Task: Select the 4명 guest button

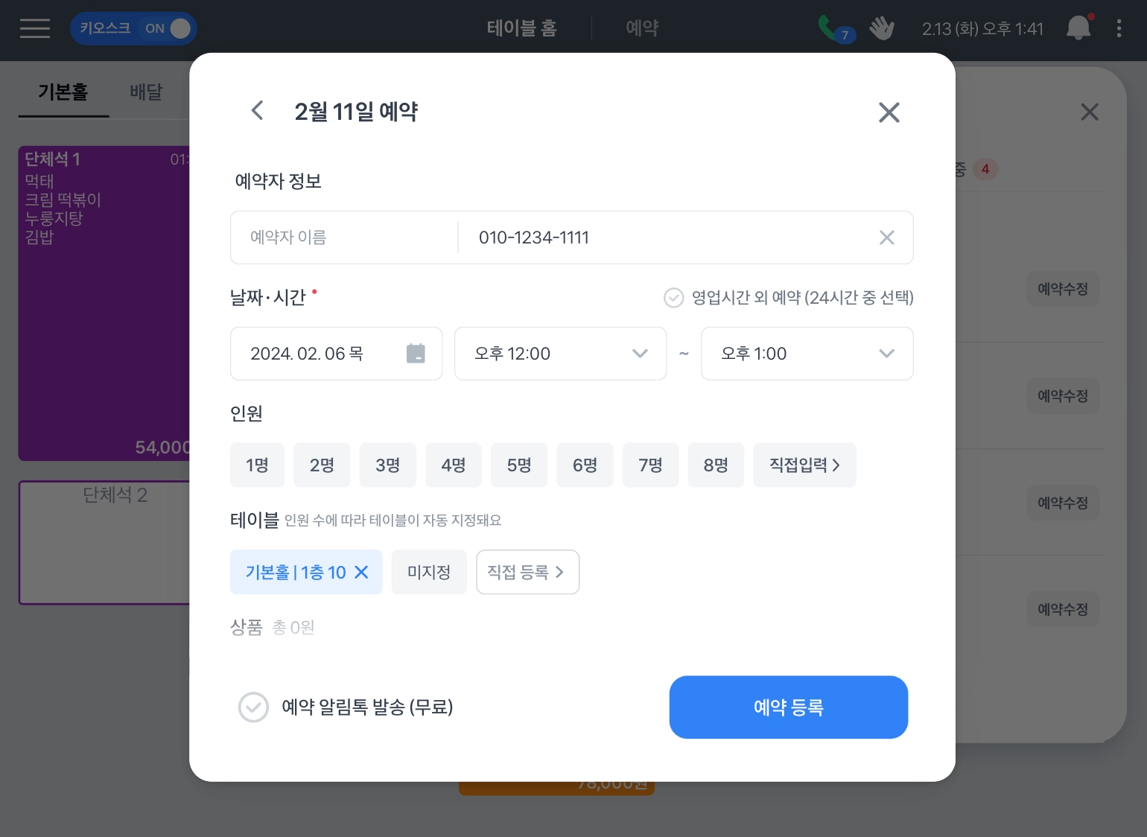Action: [453, 465]
